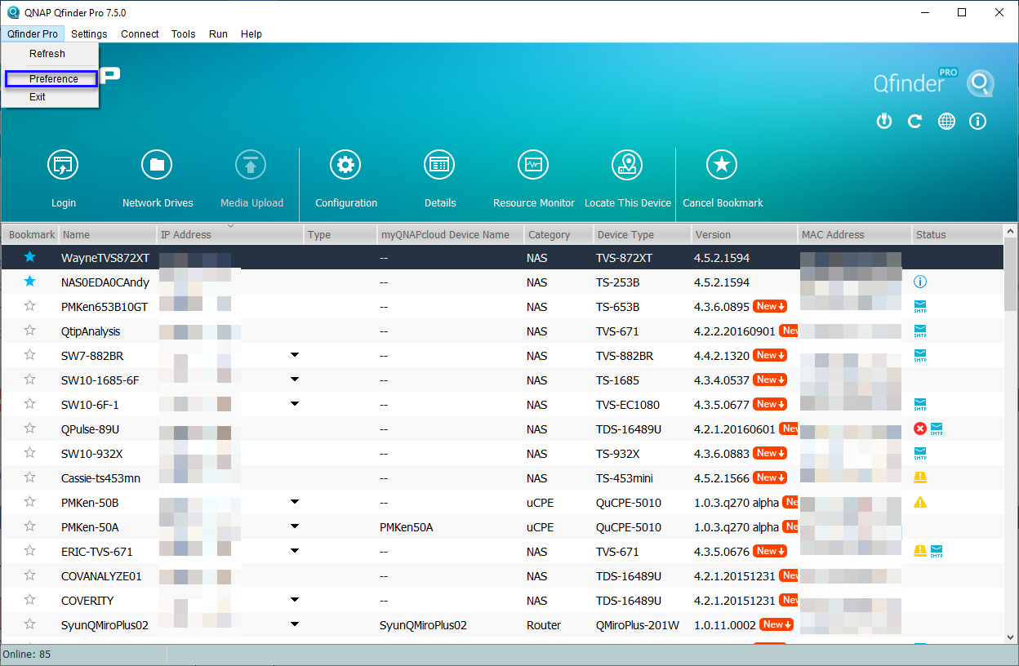1019x666 pixels.
Task: Click yellow alert status icon for Cassie-ts453mn
Action: (x=920, y=478)
